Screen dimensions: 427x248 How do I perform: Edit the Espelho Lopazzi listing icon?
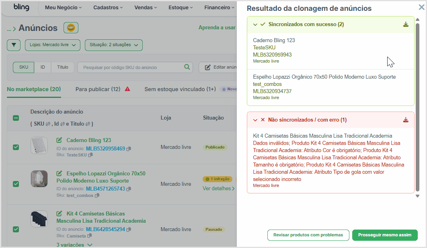[x=59, y=173]
